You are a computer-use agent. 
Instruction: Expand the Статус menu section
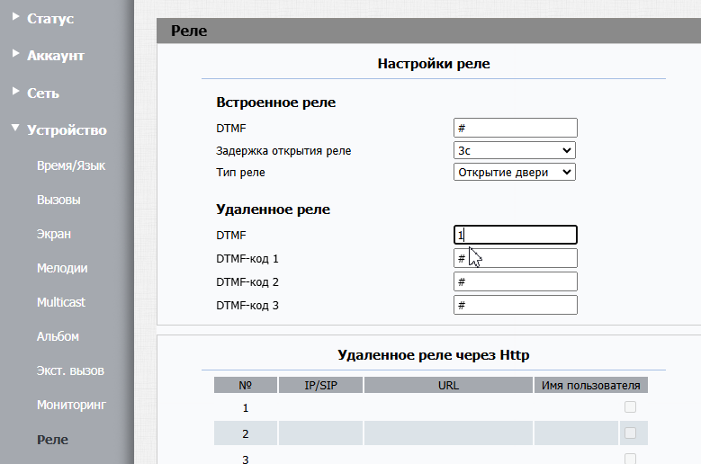pyautogui.click(x=50, y=18)
